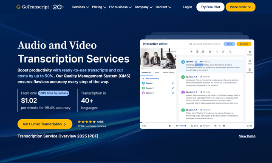Open the Place order dropdown button

pyautogui.click(x=241, y=7)
